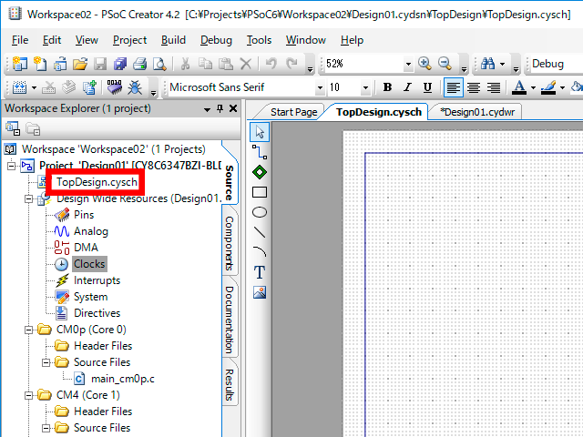Select the Line drawing tool
583x437 pixels.
coord(260,232)
